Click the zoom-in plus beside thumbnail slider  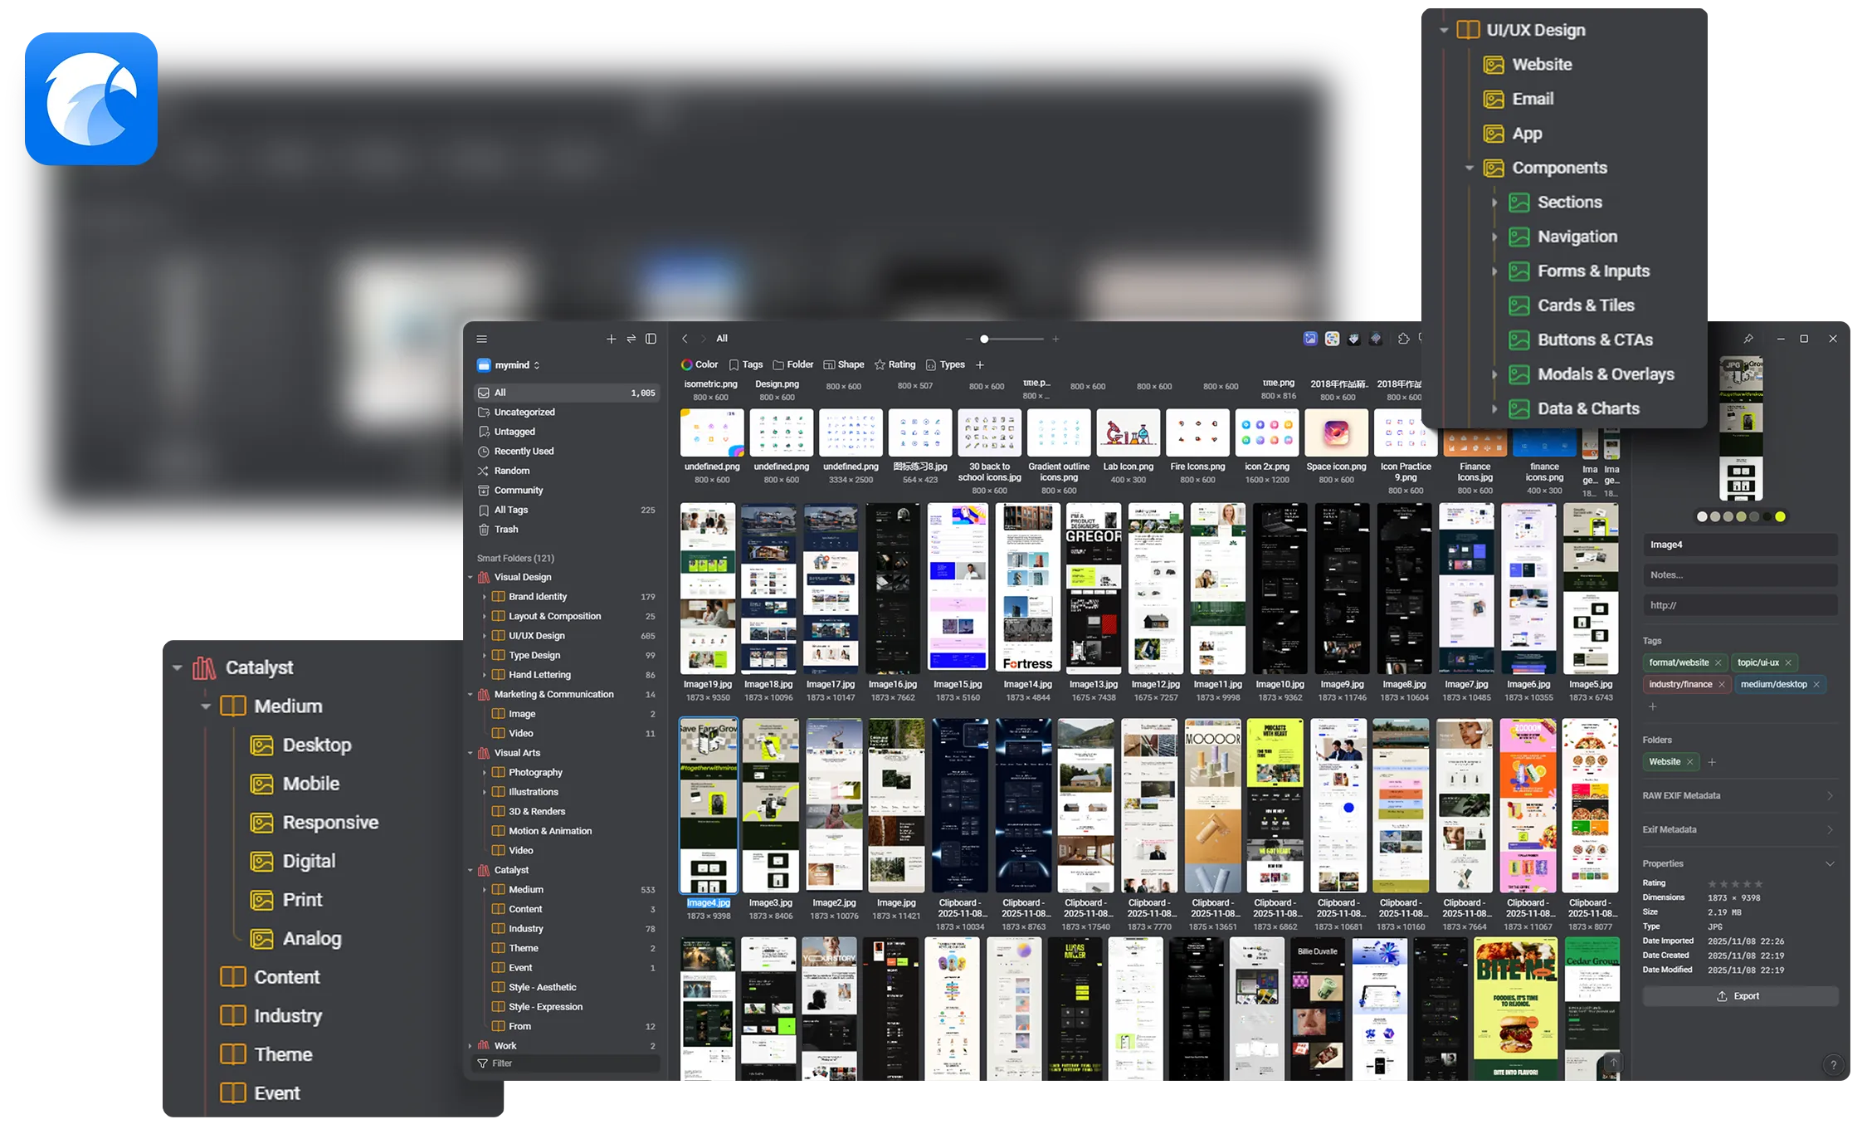[1055, 339]
